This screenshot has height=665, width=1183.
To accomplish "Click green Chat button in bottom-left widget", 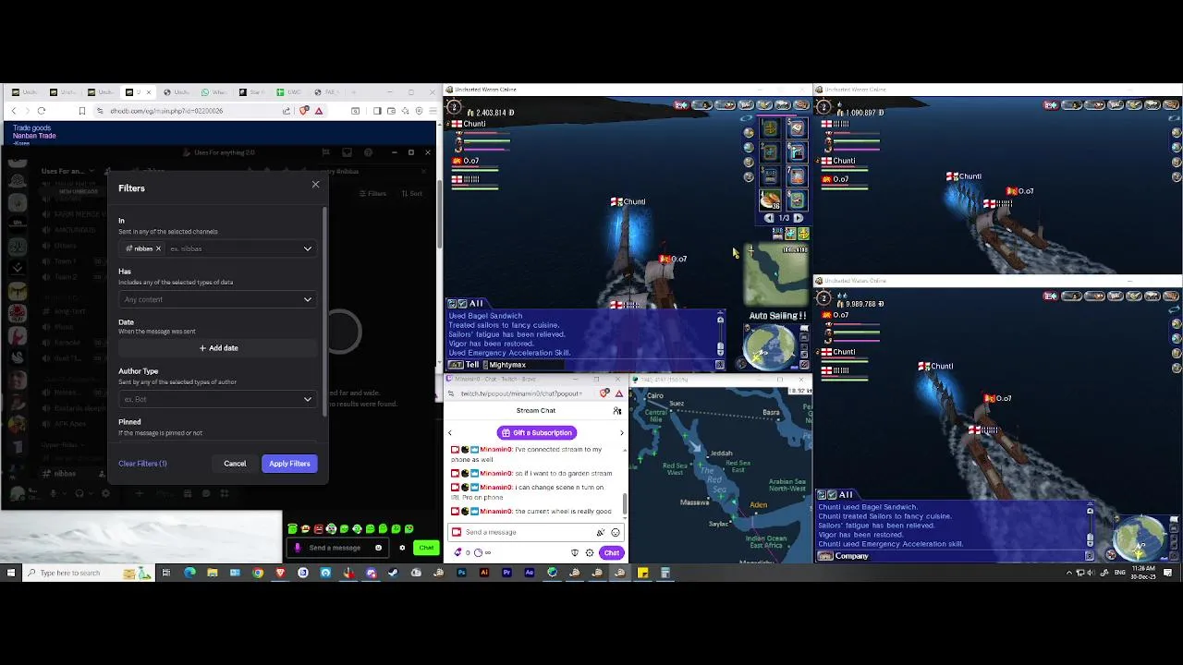I will click(426, 548).
